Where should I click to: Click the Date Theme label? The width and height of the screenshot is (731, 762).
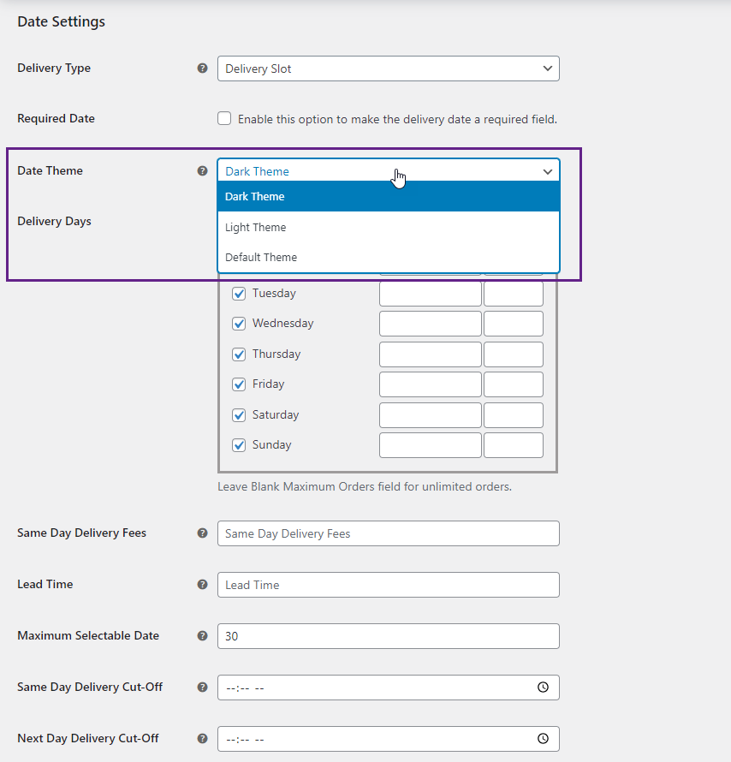coord(50,170)
